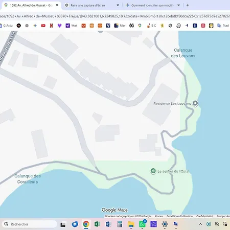
Task: Open Conditions d'utilisation link
Action: tap(179, 216)
